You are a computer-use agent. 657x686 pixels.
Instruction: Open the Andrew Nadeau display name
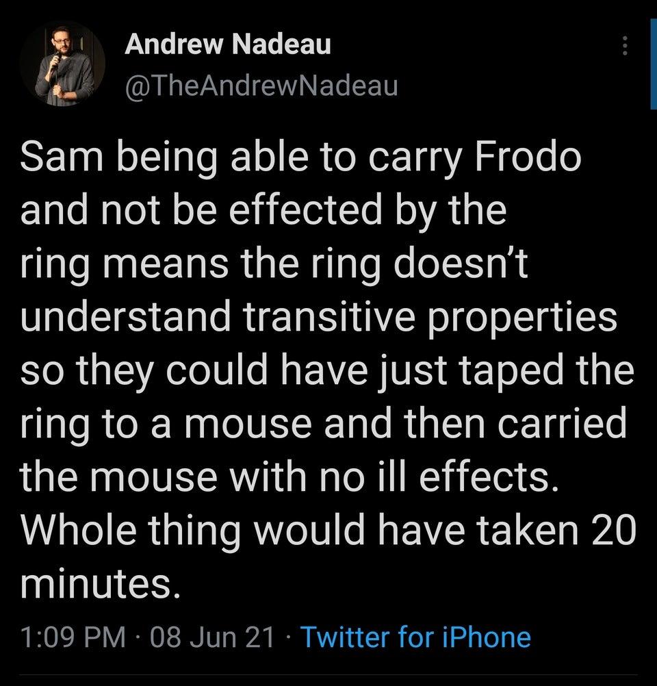[229, 45]
